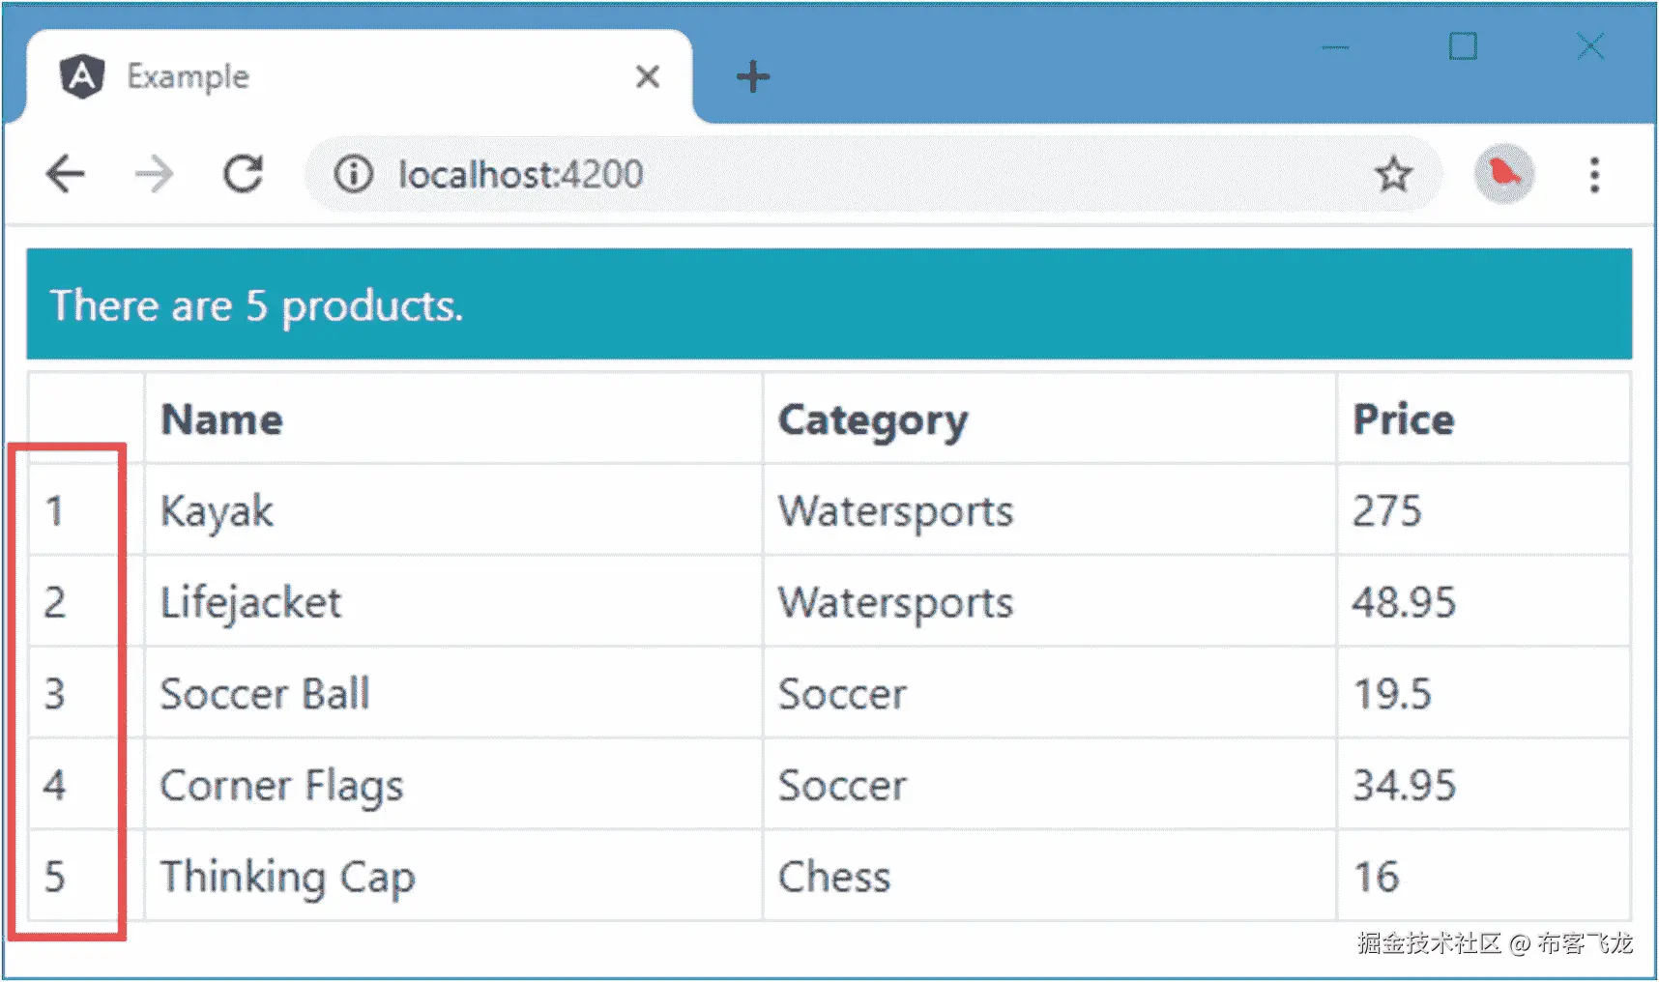Open the red bird profile avatar
1659x982 pixels.
(x=1502, y=175)
